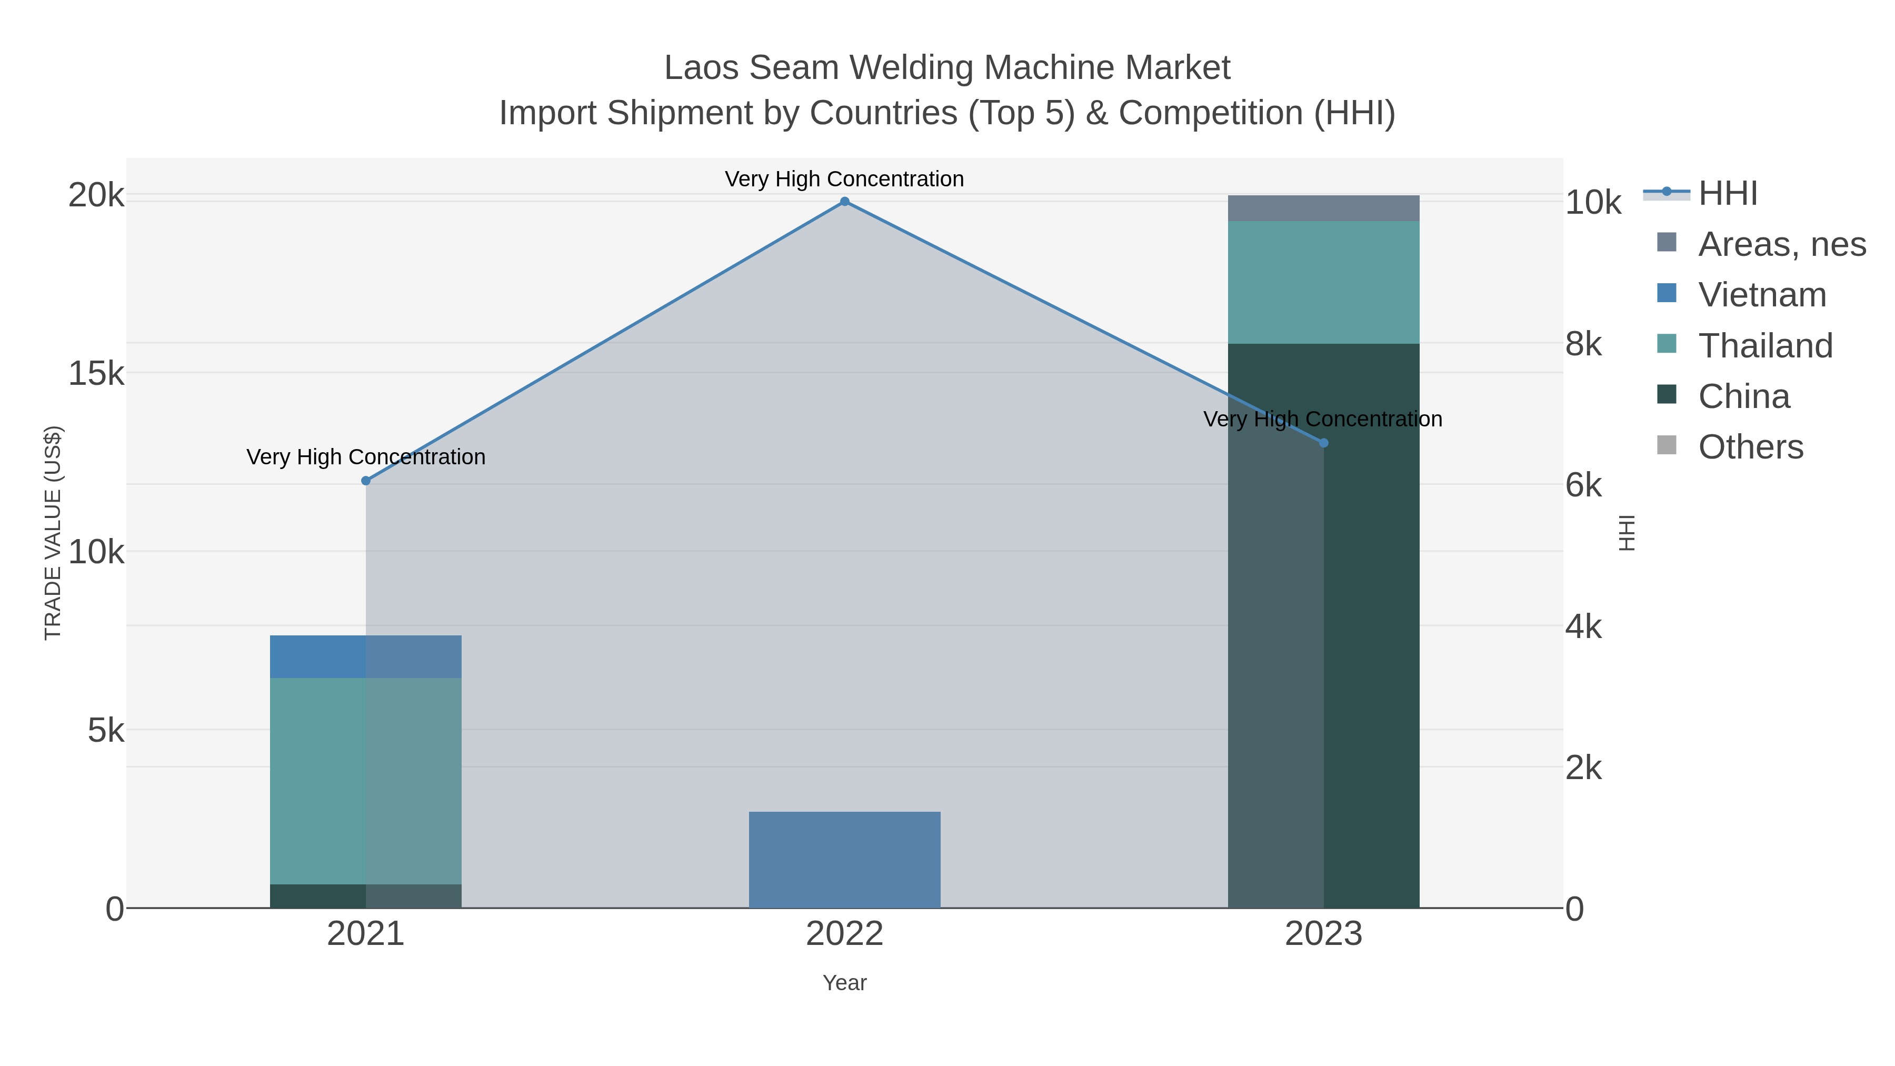
Task: Click the vertical HHI axis title on right
Action: pyautogui.click(x=1627, y=533)
